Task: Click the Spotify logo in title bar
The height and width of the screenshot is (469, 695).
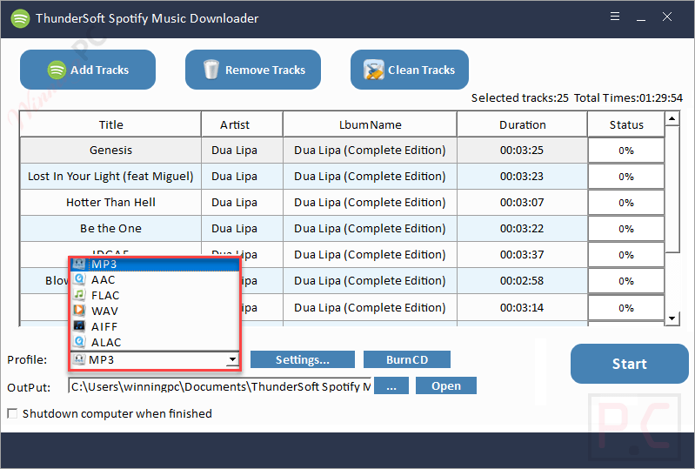Action: tap(20, 18)
